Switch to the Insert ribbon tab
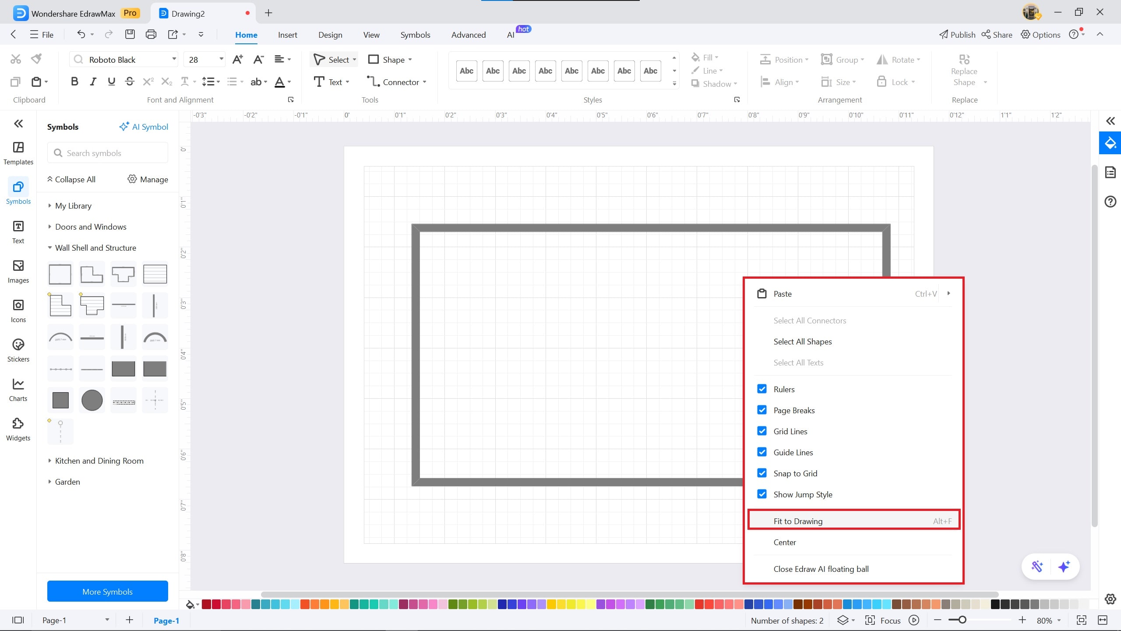The image size is (1121, 631). point(287,35)
